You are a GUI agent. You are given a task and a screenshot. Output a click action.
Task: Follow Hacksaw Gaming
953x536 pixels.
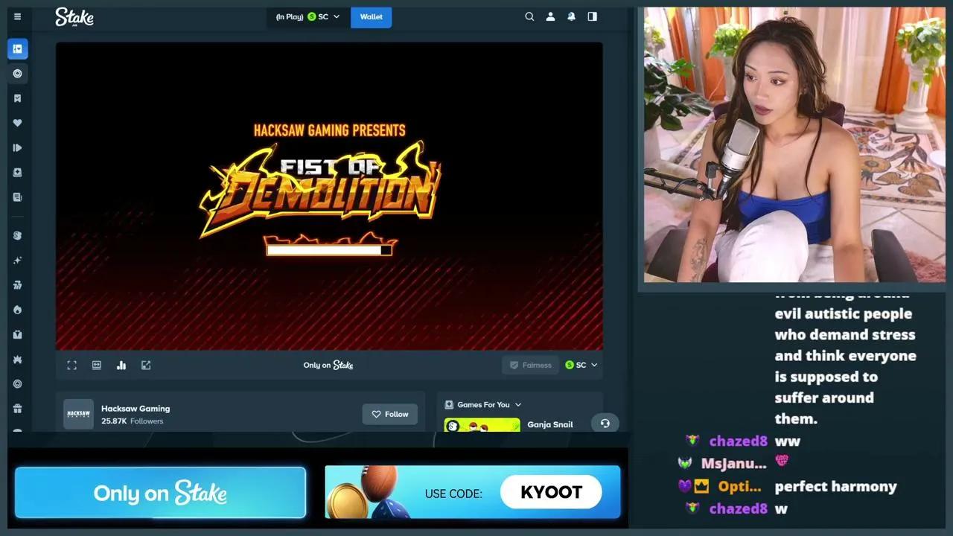pos(390,414)
